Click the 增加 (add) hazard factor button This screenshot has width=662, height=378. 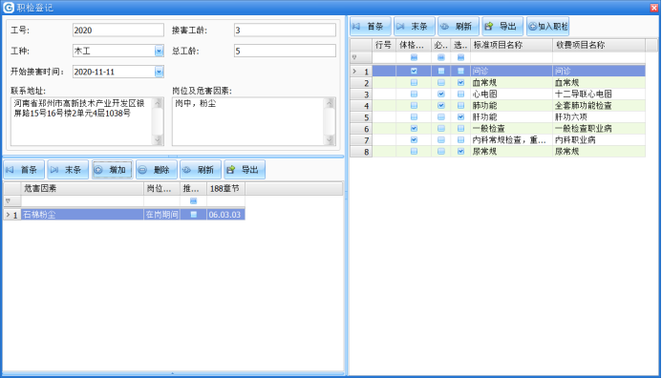coord(112,170)
